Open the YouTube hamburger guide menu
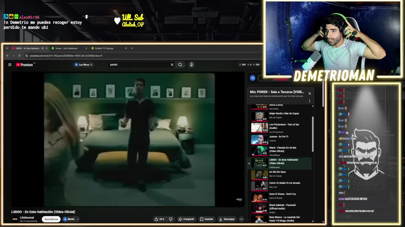The image size is (405, 227). point(10,65)
